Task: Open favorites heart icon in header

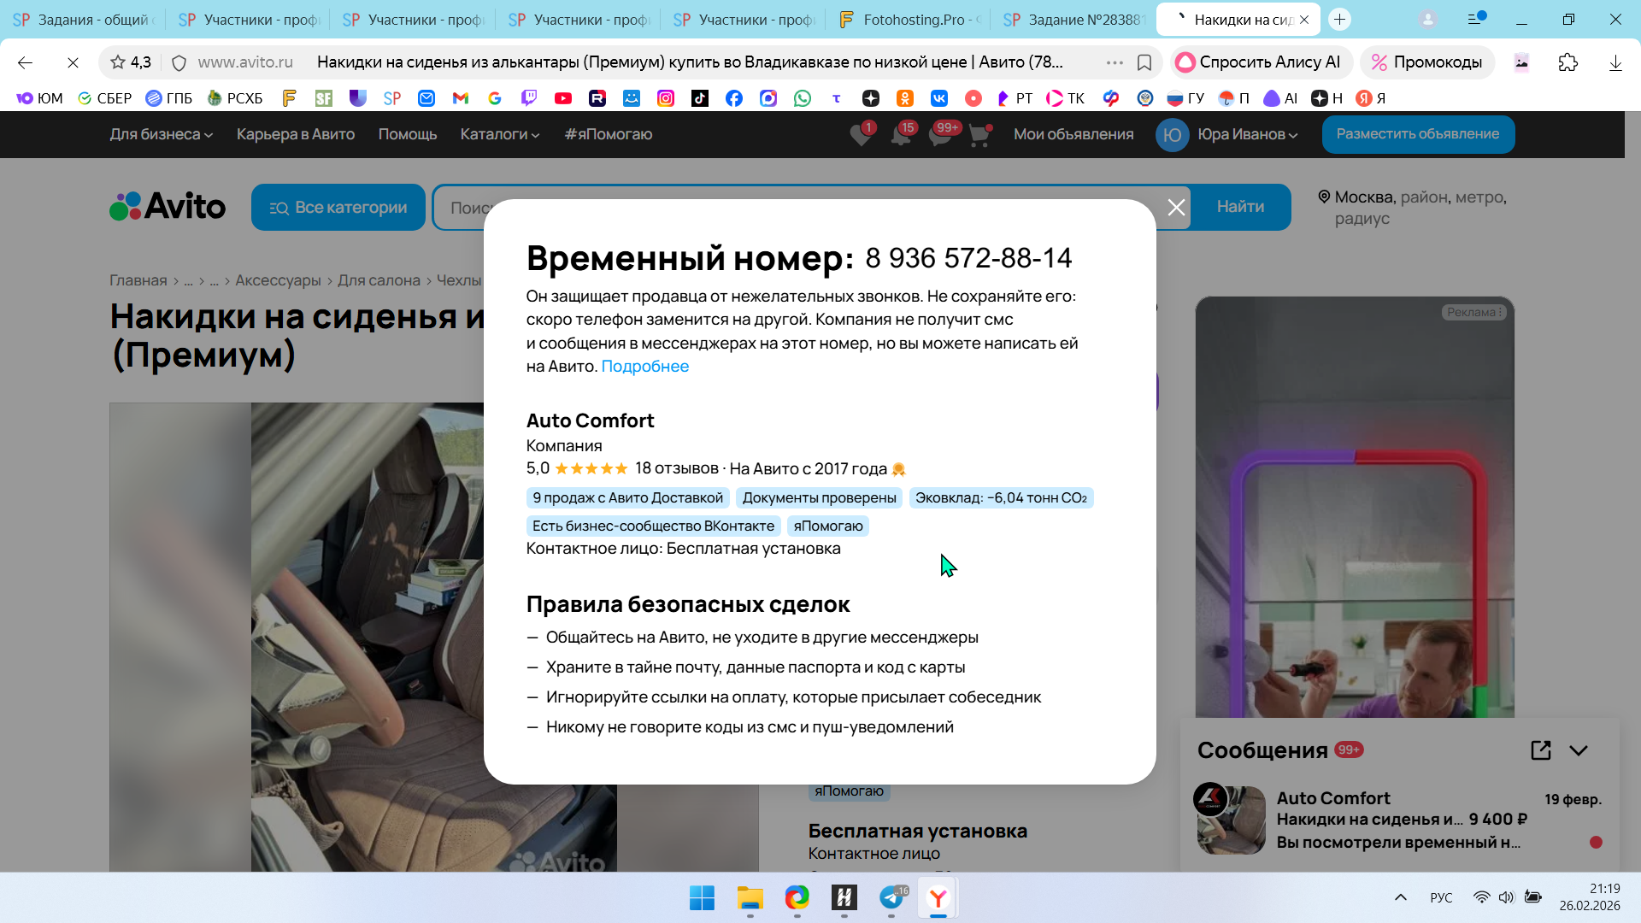Action: pos(862,135)
